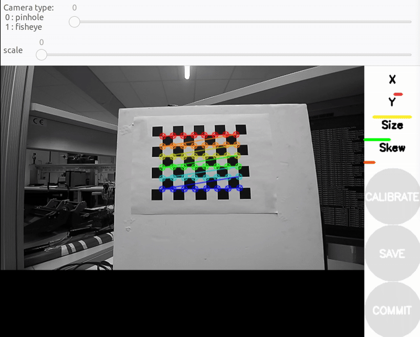Click the short red progress bar
Image resolution: width=420 pixels, height=337 pixels.
click(x=398, y=94)
